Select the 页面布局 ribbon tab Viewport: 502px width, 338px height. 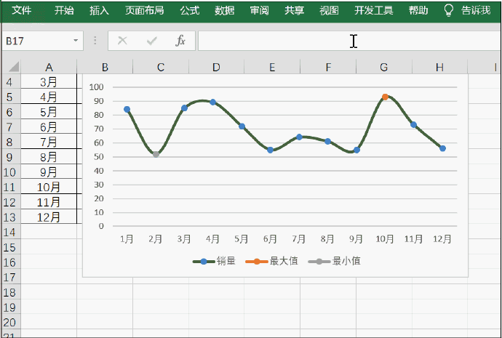pos(144,11)
